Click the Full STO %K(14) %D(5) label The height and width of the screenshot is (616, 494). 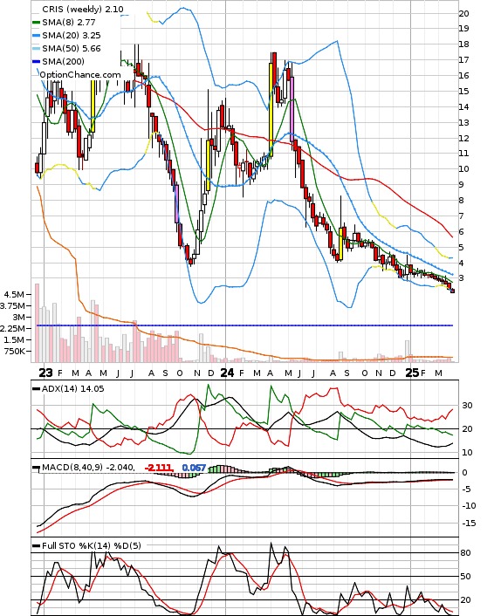click(91, 545)
